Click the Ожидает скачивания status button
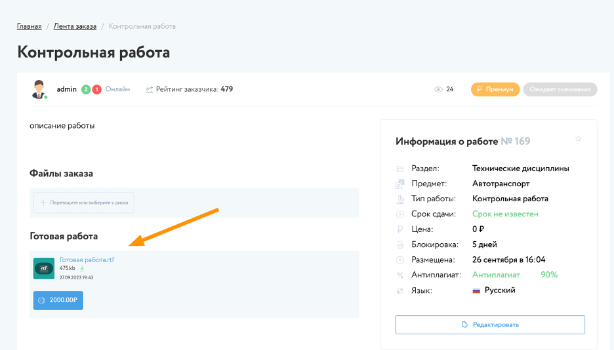The height and width of the screenshot is (350, 614). 560,89
